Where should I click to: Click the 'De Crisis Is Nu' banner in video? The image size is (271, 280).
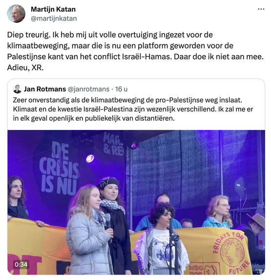click(x=59, y=169)
